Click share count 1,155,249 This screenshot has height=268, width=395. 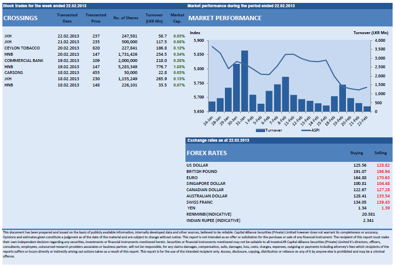point(128,79)
